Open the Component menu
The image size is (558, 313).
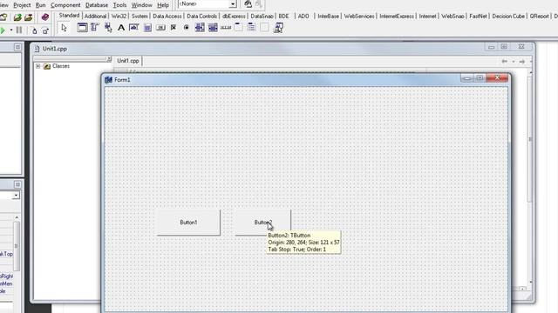[65, 5]
